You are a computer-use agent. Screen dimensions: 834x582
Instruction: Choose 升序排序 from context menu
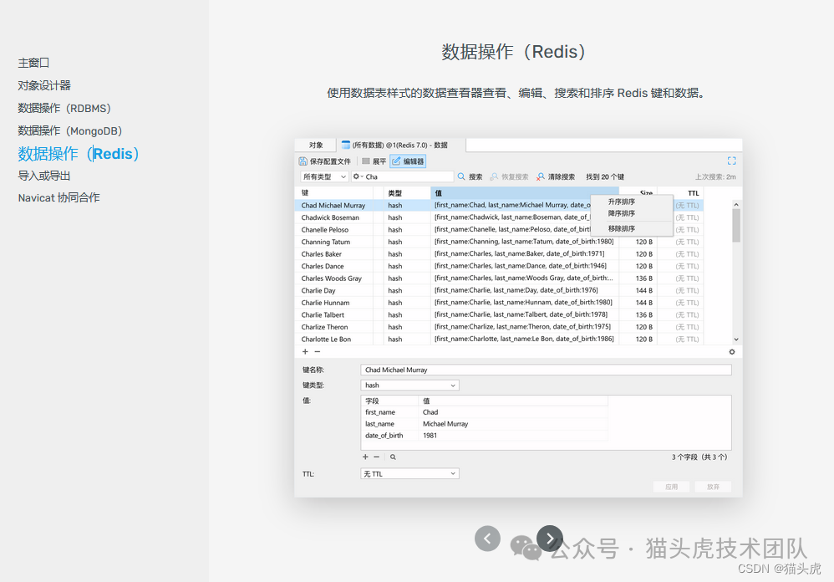621,202
